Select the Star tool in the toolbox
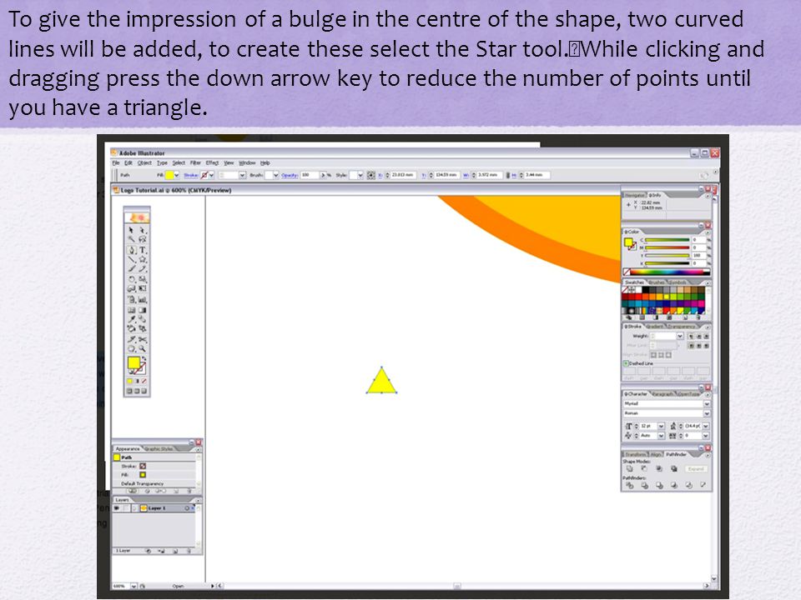This screenshot has width=801, height=600. [143, 260]
